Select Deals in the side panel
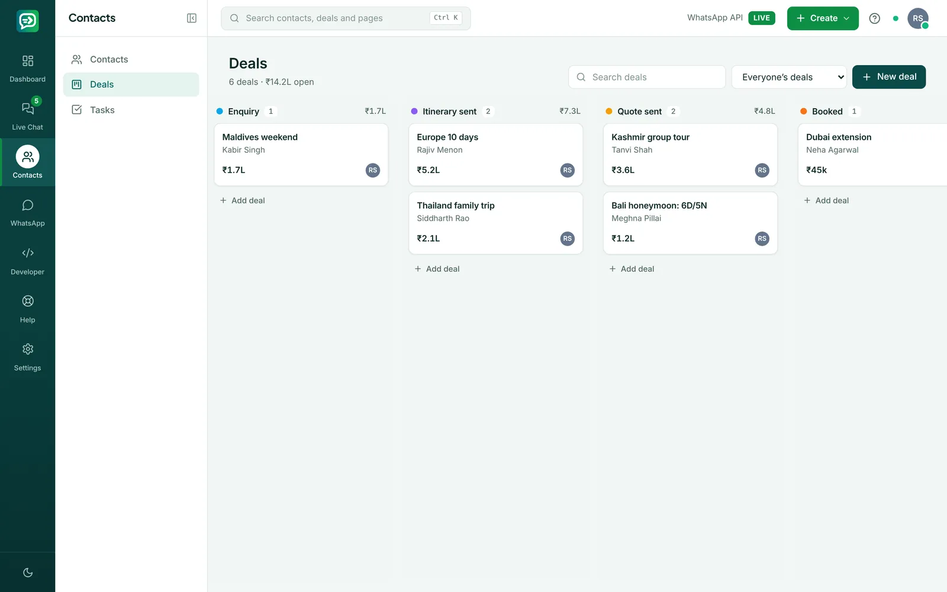 tap(131, 85)
